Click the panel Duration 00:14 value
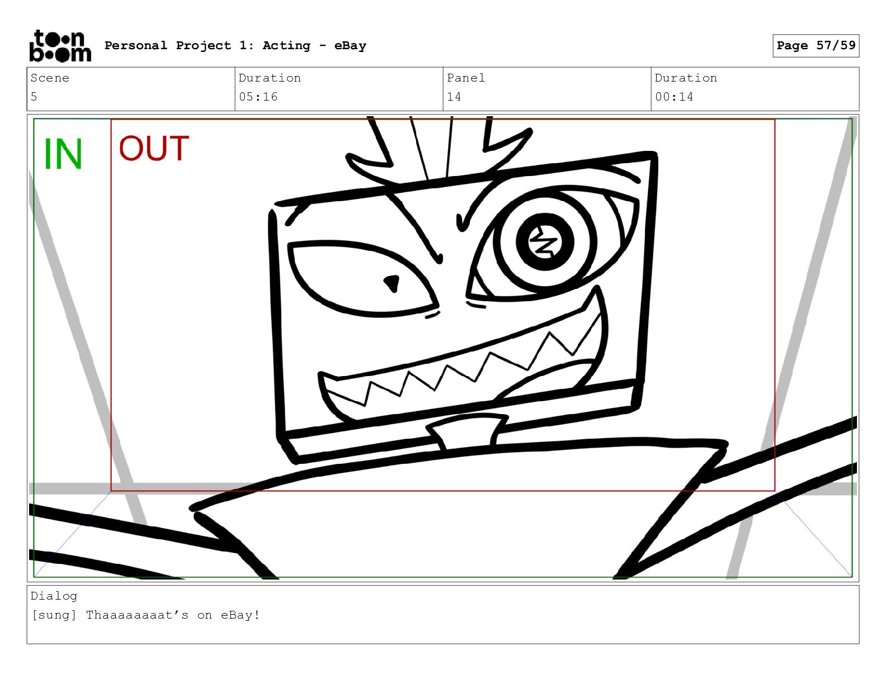This screenshot has height=684, width=886. pos(674,97)
